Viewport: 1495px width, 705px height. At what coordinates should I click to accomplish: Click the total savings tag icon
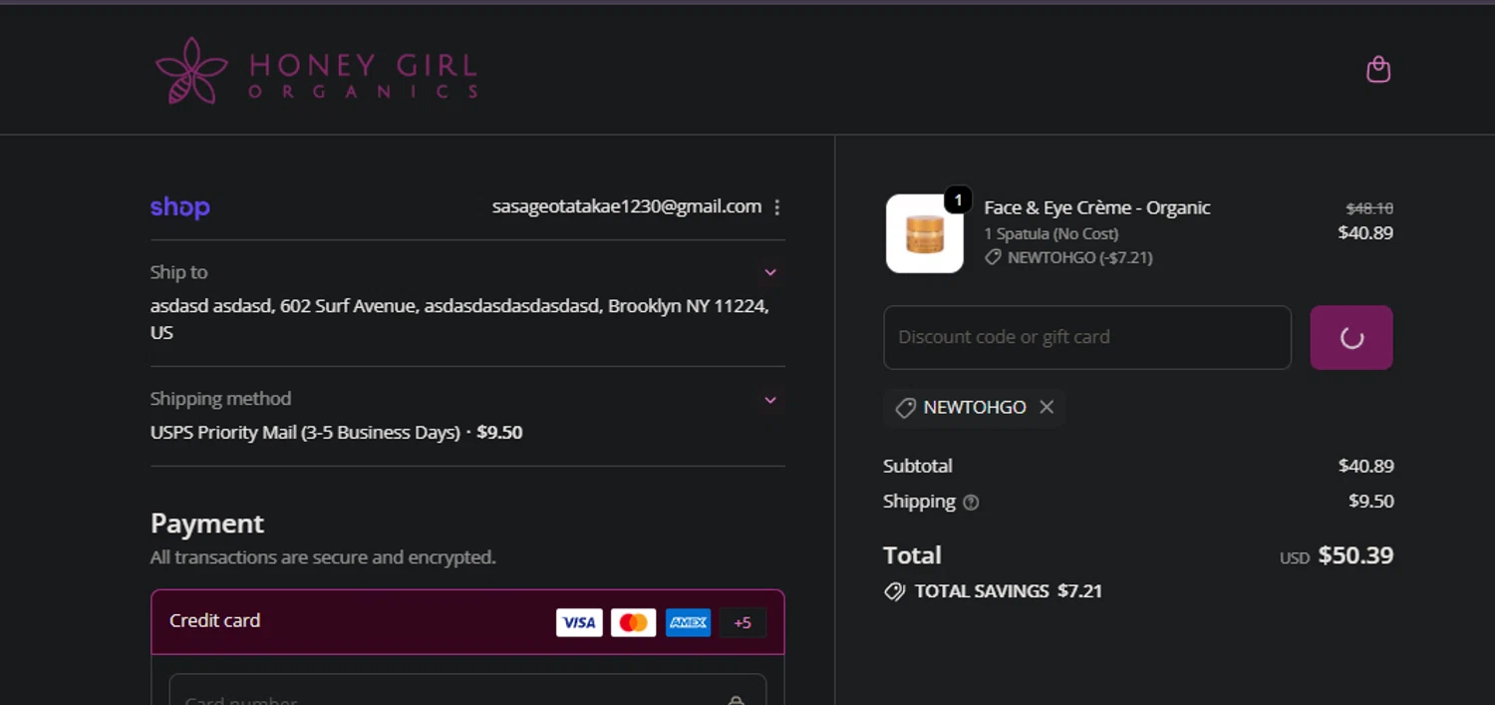coord(895,591)
